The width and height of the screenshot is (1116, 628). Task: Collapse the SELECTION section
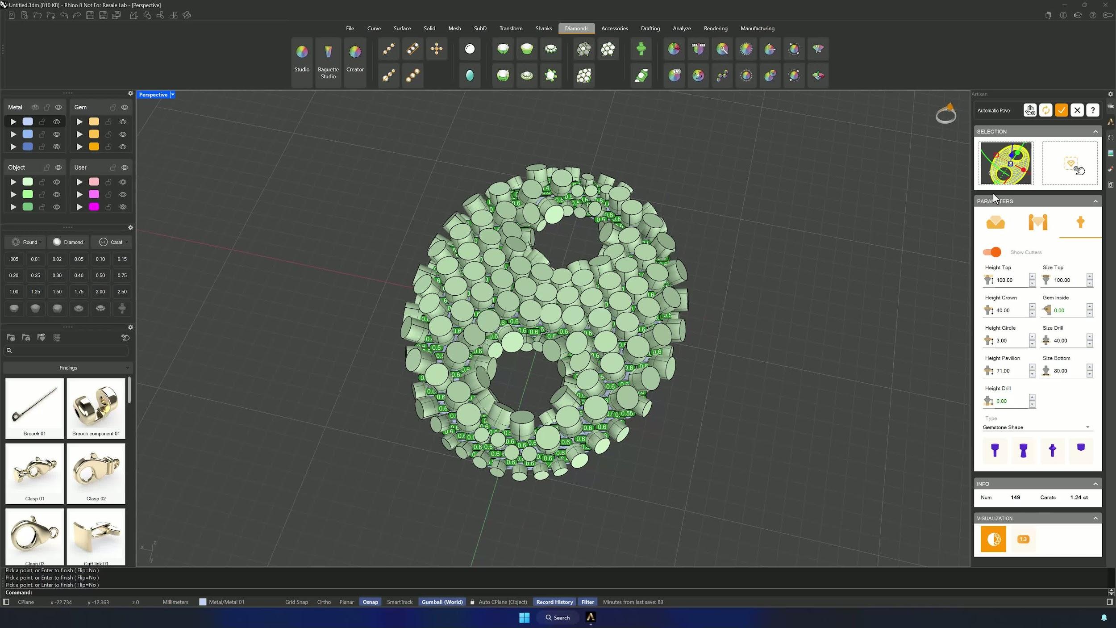click(1095, 131)
